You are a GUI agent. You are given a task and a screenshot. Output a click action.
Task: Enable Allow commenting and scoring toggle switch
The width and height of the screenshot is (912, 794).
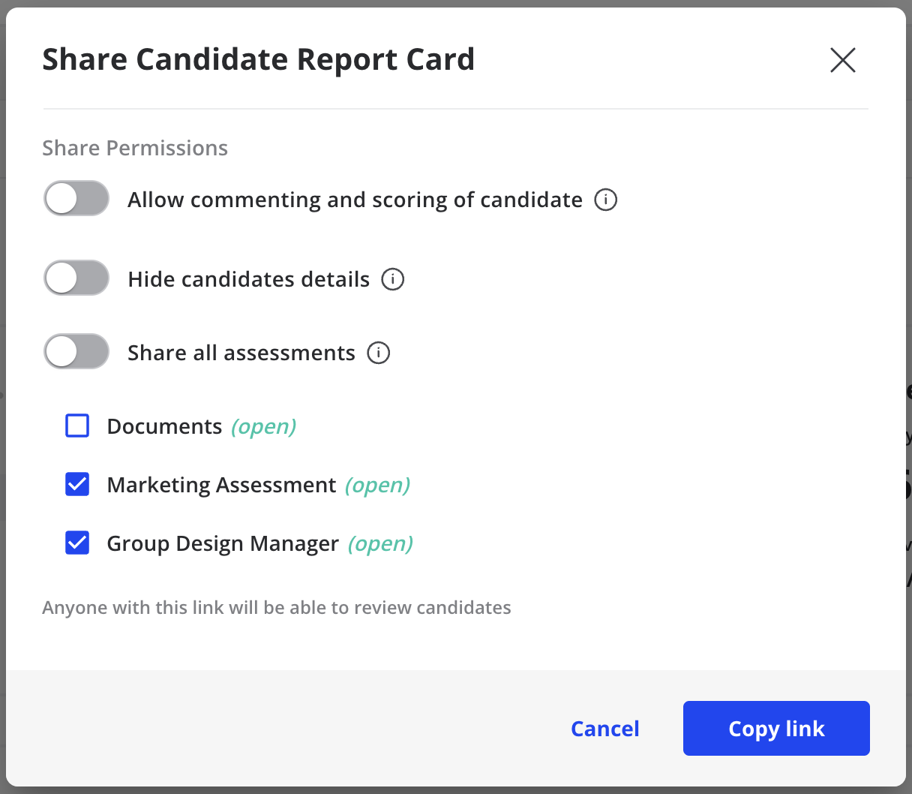point(76,199)
